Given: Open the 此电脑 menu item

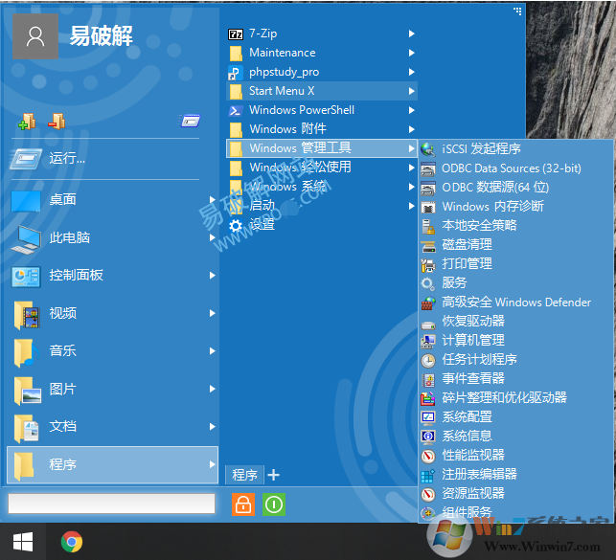Looking at the screenshot, I should coord(113,237).
